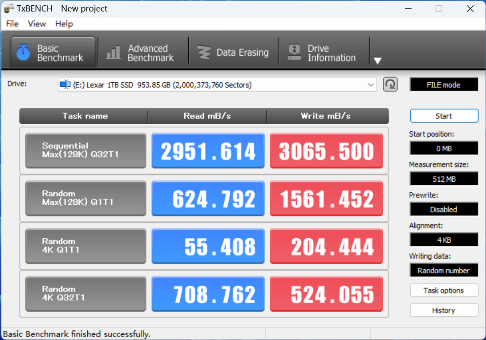Screen dimensions: 486x340
Task: Click the Read mB/s column header
Action: coord(207,116)
